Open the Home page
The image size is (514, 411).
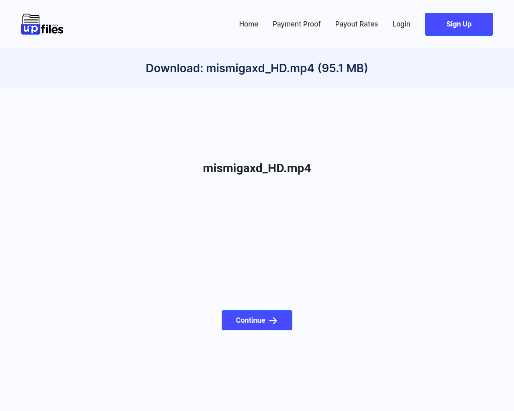coord(249,24)
